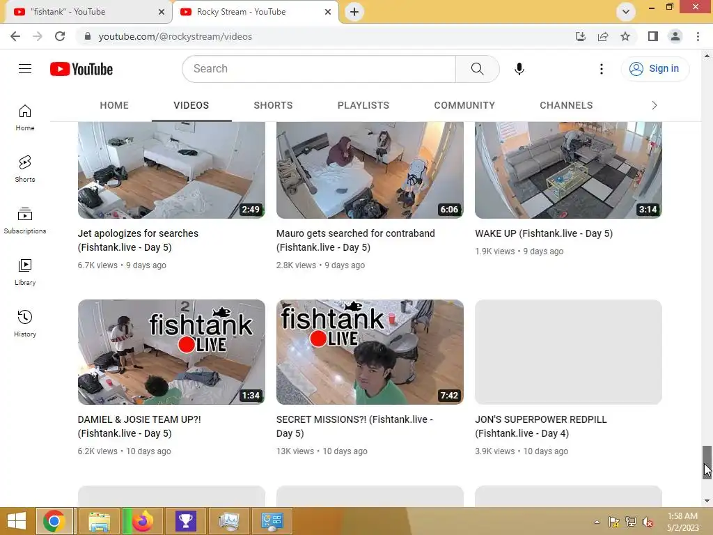This screenshot has height=535, width=713.
Task: Open Jet apologizes for searches thumbnail
Action: [171, 170]
